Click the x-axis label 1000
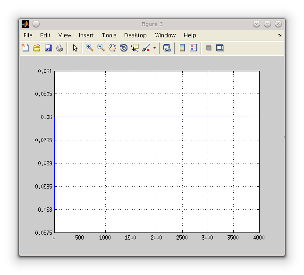The height and width of the screenshot is (275, 304). tap(105, 238)
